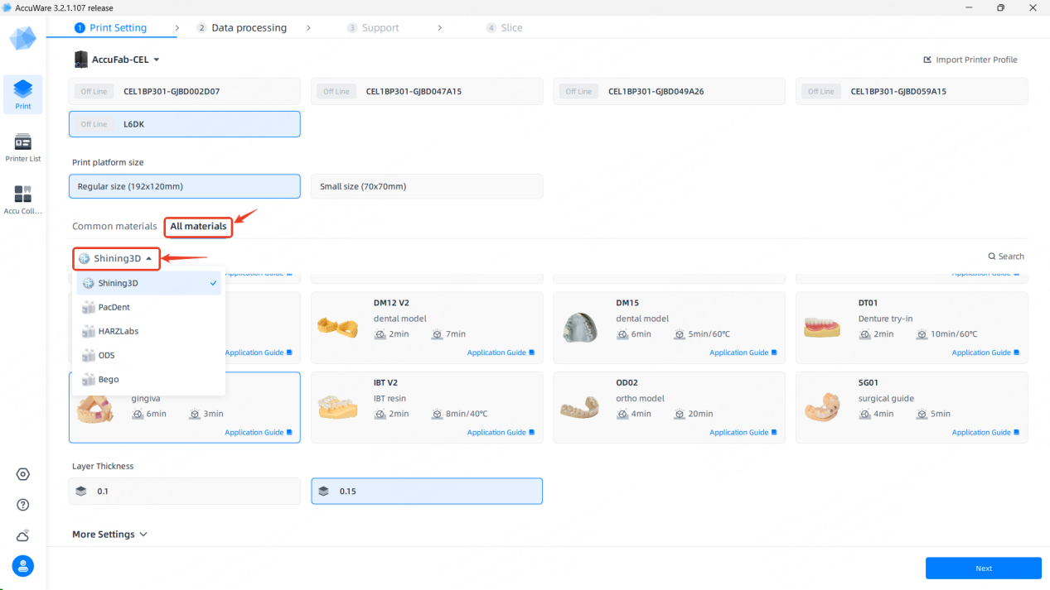Click the layer icon beside 0.15 thickness
1050x590 pixels.
323,491
